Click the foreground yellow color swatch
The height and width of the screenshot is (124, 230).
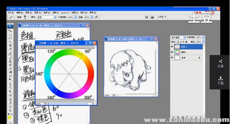[x=10, y=118]
